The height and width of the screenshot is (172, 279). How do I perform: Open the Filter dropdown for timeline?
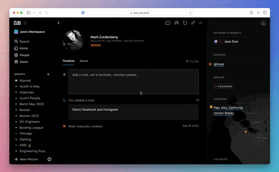(192, 61)
